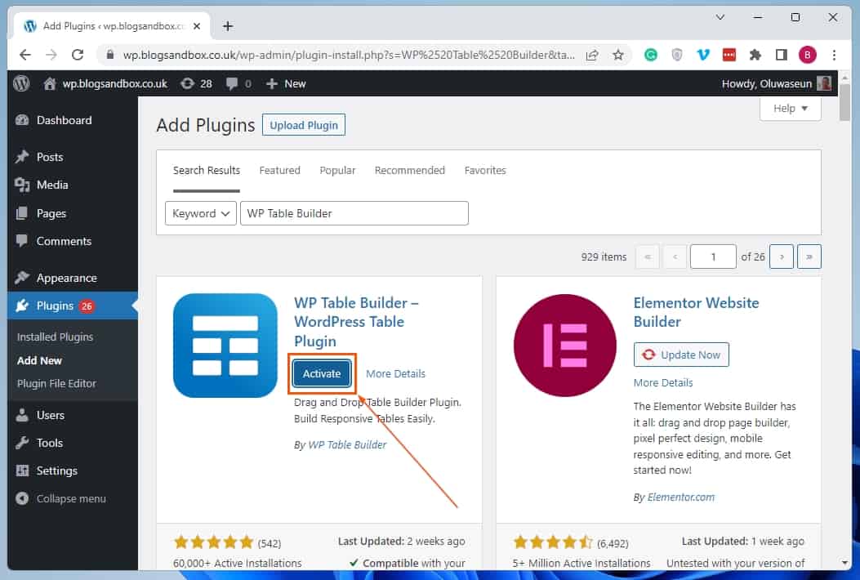Open the Appearance menu

point(66,279)
